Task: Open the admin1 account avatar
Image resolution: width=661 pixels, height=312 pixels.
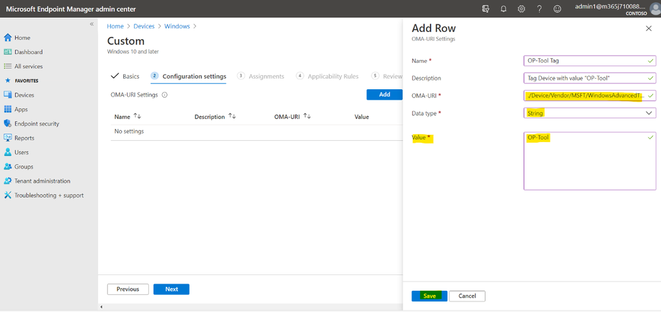Action: 655,9
